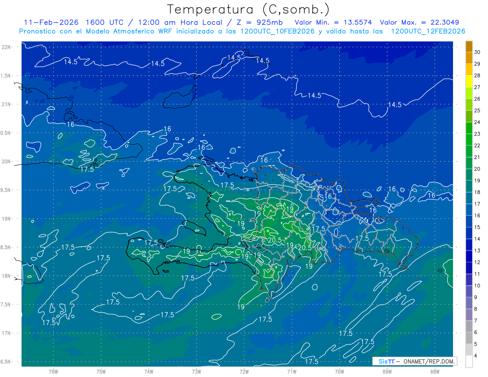Screen dimensions: 488x377
Task: Click "Valor Min. = 13.5574" value
Action: tap(334, 22)
